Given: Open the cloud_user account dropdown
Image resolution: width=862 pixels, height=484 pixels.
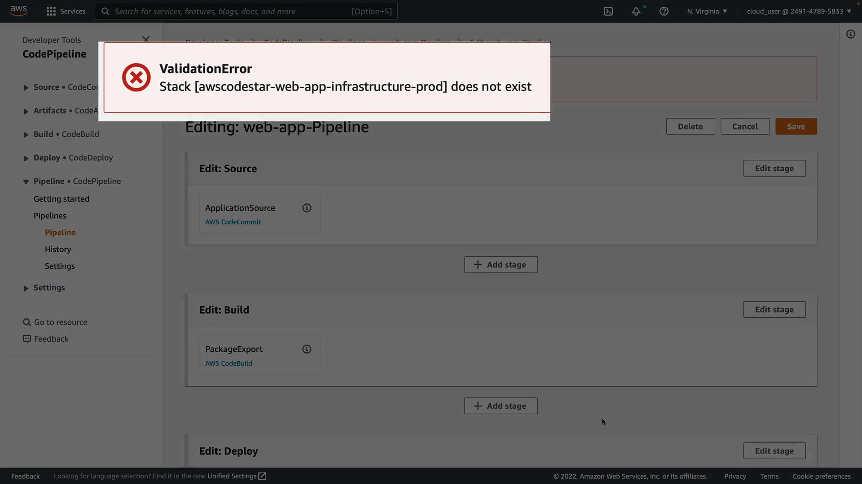Looking at the screenshot, I should click(799, 11).
